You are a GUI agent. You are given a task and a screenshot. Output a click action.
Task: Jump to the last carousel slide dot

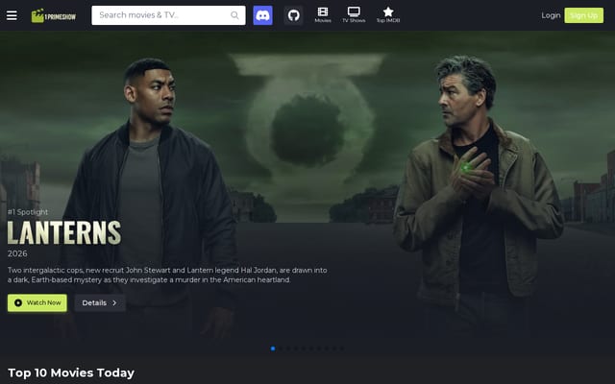pos(342,348)
